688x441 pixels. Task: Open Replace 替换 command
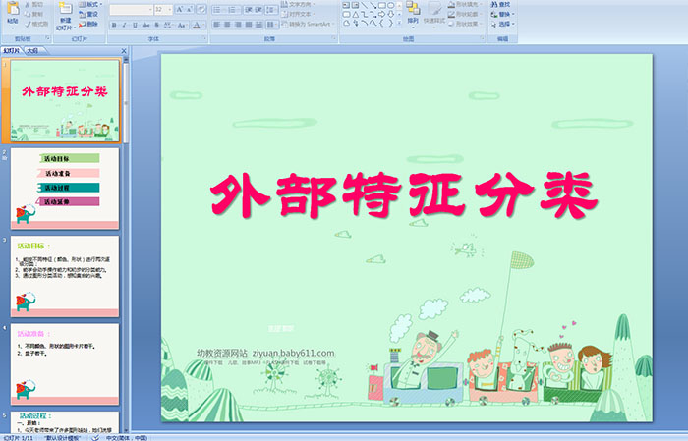[503, 14]
